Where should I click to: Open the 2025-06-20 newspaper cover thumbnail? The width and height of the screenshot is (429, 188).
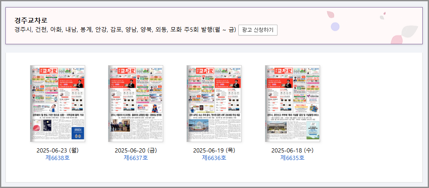[136, 104]
